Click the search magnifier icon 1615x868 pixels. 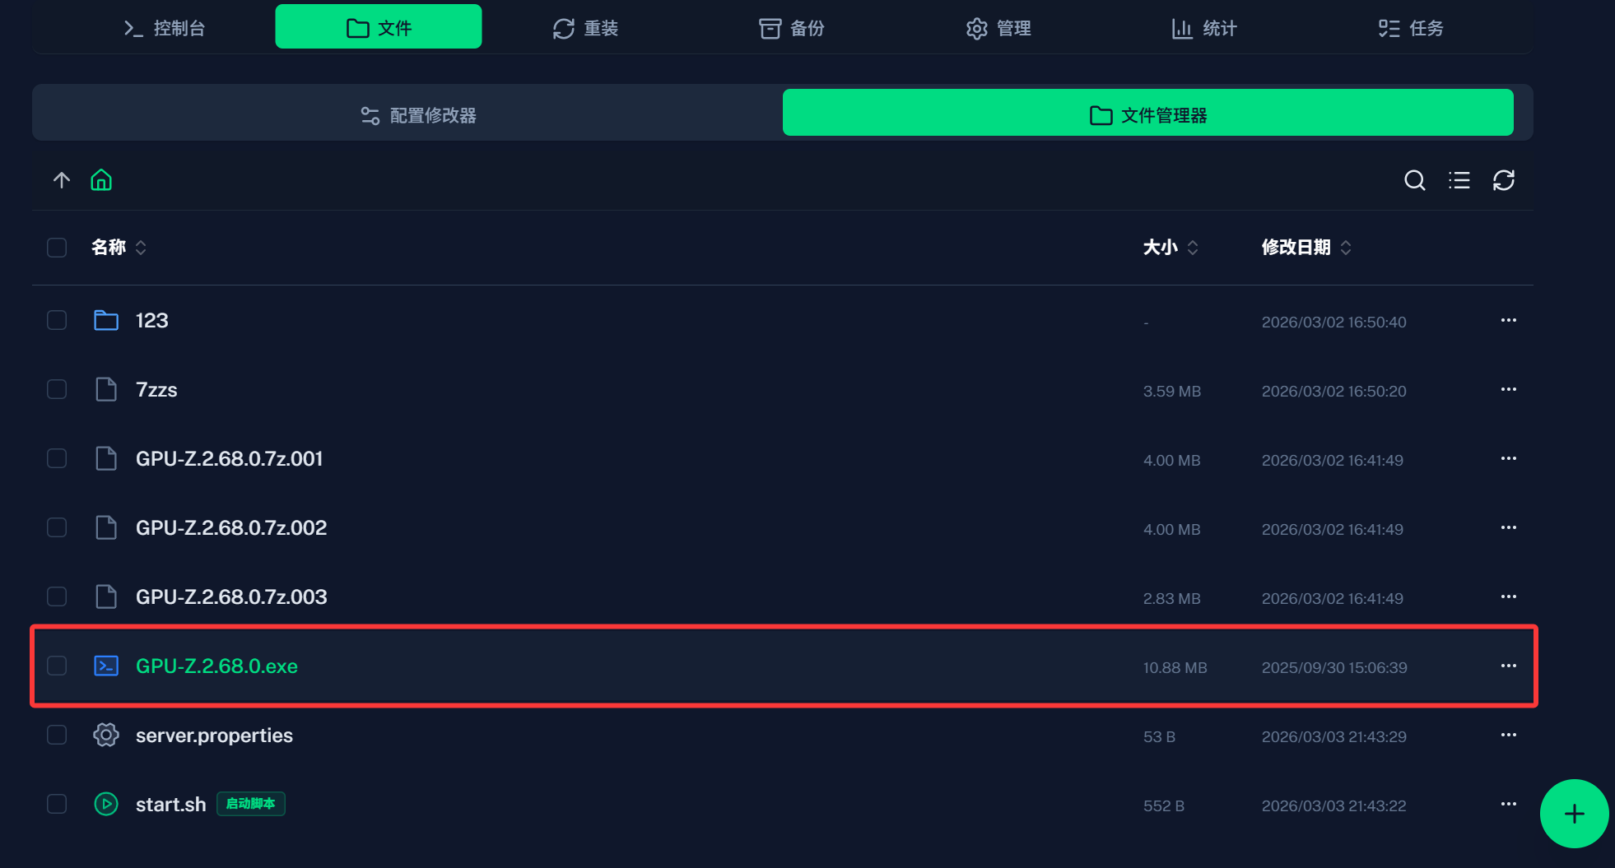coord(1414,180)
